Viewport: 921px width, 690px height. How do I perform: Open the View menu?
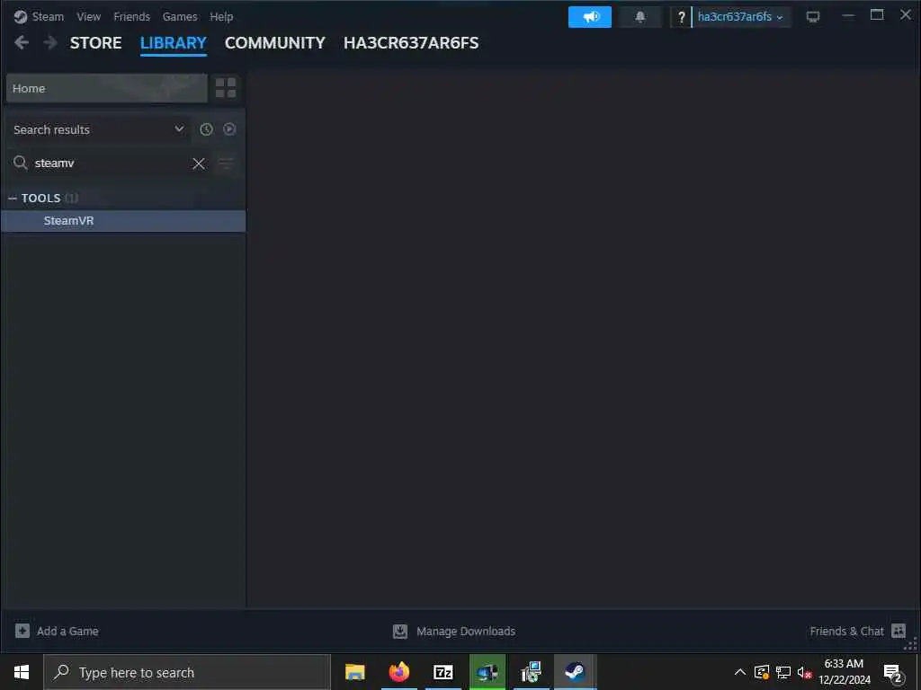pos(89,16)
